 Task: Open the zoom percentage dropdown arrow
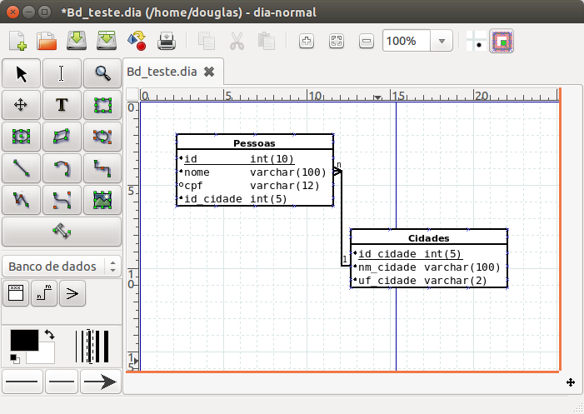pyautogui.click(x=442, y=41)
